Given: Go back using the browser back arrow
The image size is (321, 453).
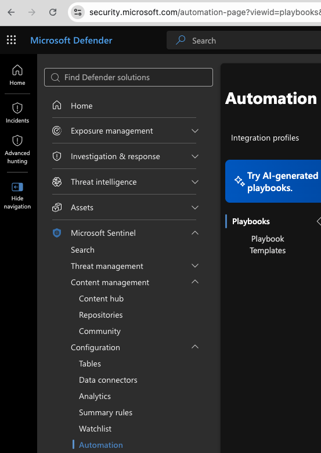Looking at the screenshot, I should (11, 12).
